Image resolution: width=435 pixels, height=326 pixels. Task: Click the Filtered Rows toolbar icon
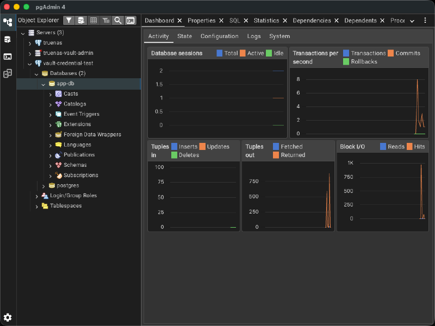tap(69, 21)
